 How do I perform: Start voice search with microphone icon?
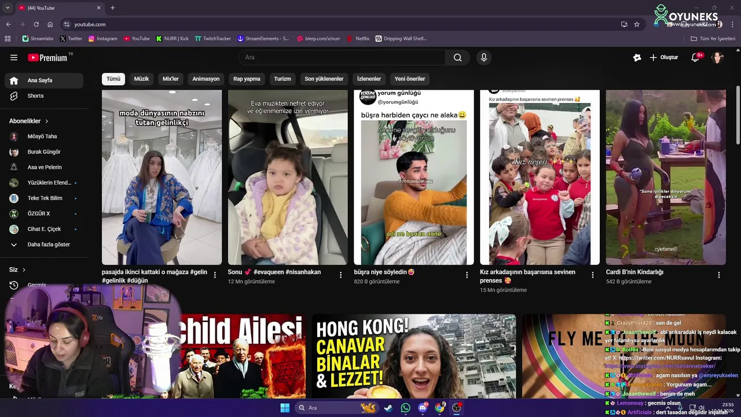pos(484,57)
